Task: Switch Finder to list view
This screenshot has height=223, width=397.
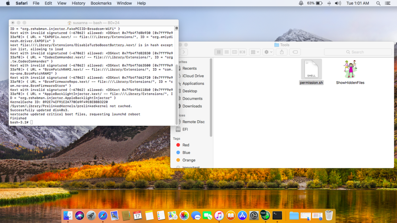Action: pos(226,52)
